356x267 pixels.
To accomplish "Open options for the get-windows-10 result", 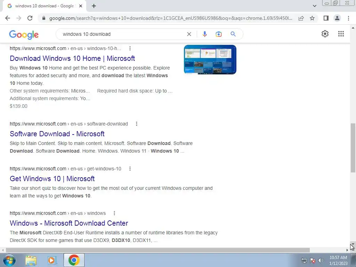I will pyautogui.click(x=130, y=169).
